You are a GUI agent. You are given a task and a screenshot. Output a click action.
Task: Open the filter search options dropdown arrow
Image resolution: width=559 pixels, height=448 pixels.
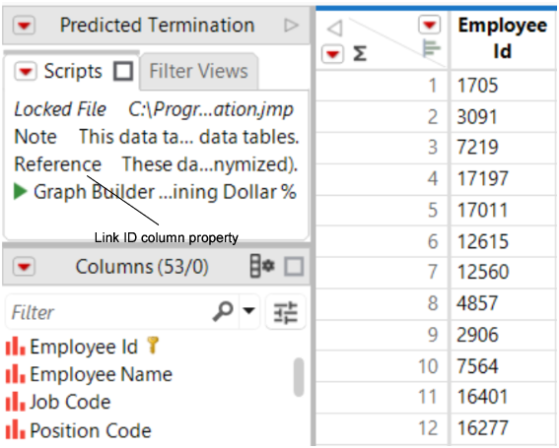click(x=248, y=310)
